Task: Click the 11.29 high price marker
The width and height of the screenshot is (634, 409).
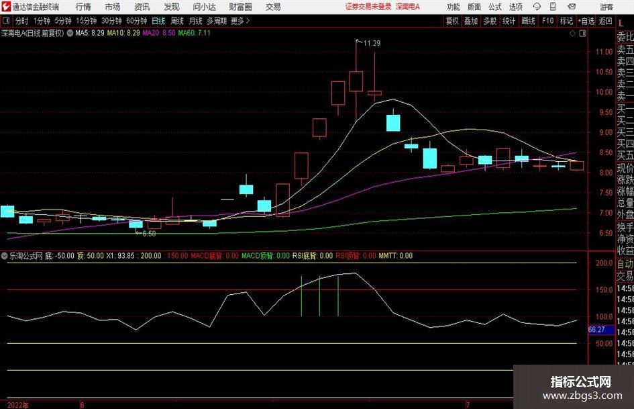Action: 372,44
